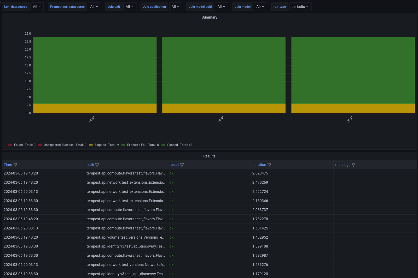Open the filter for the Time column

click(x=15, y=165)
